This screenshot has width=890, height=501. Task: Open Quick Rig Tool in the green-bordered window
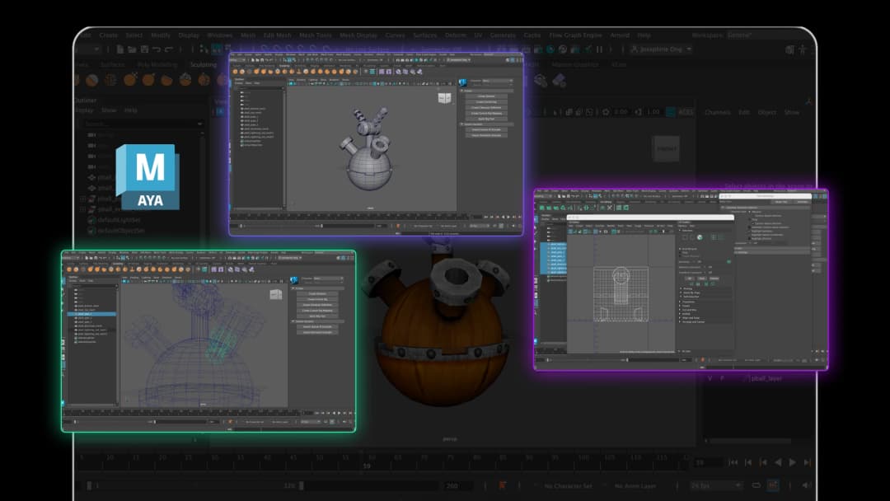click(318, 316)
